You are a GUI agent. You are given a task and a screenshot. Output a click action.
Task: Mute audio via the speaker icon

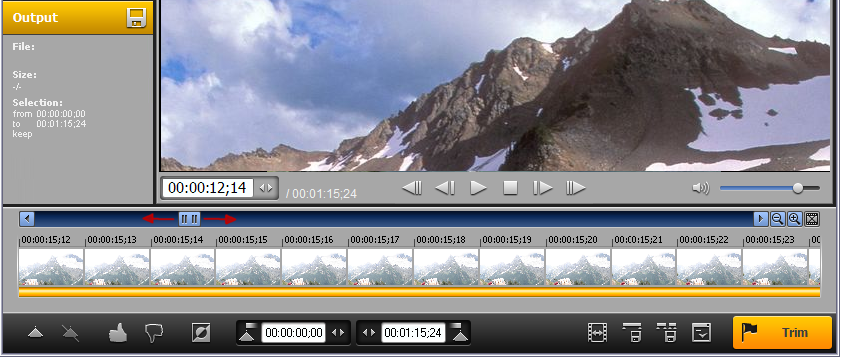click(700, 188)
